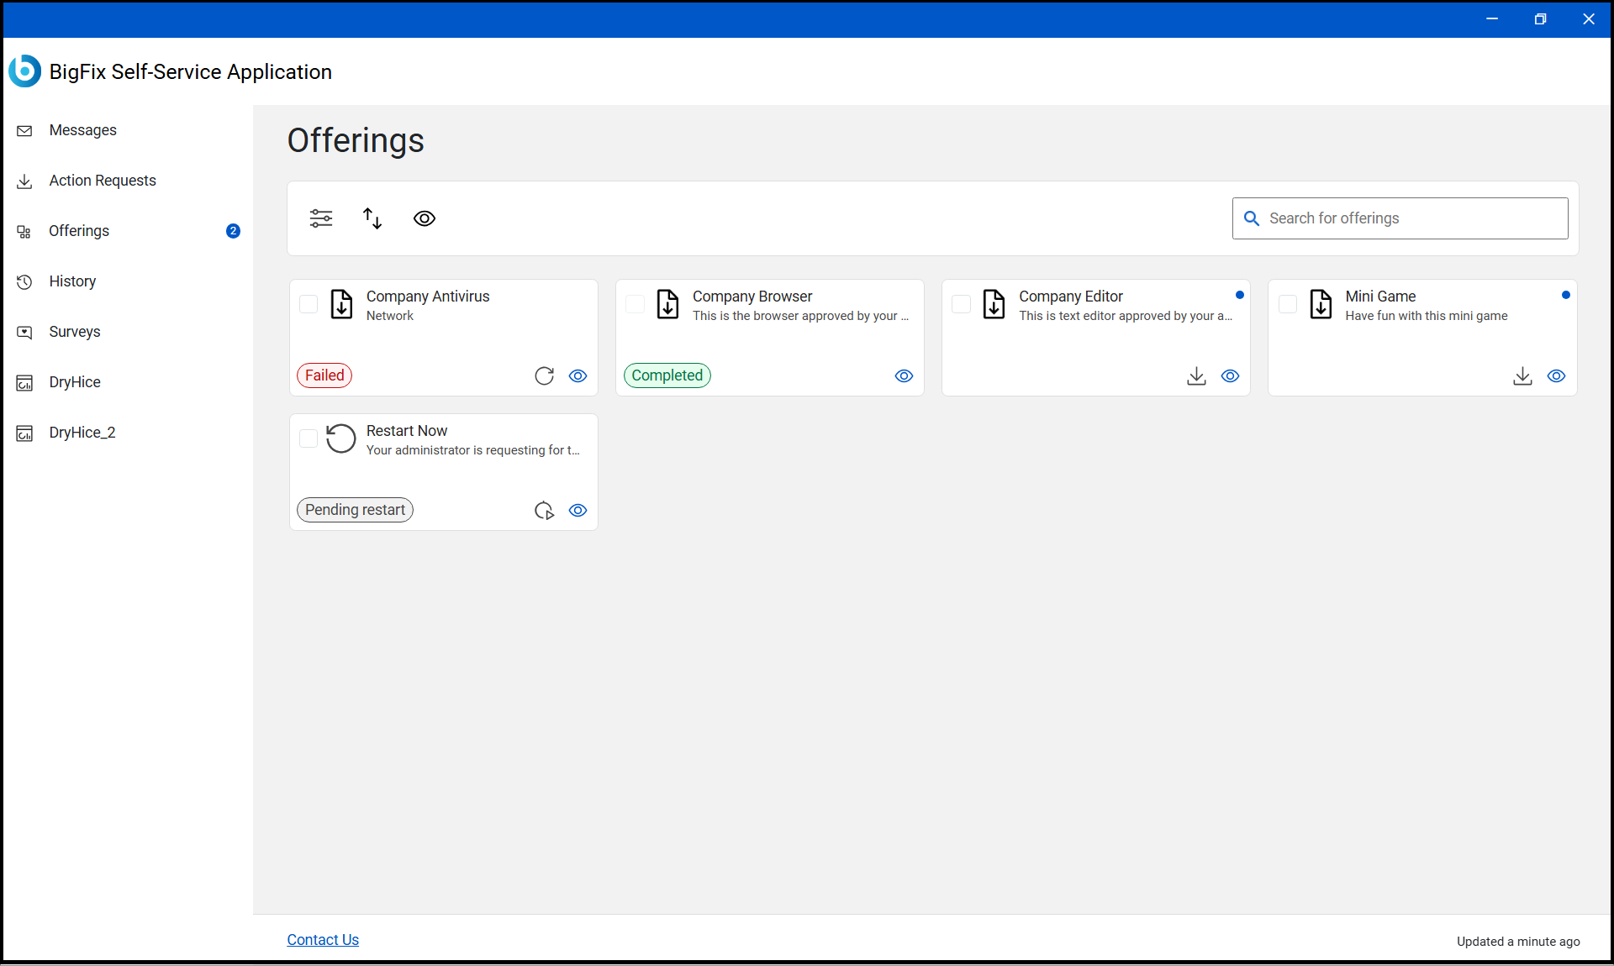The width and height of the screenshot is (1614, 966).
Task: Open the Surveys section
Action: point(75,332)
